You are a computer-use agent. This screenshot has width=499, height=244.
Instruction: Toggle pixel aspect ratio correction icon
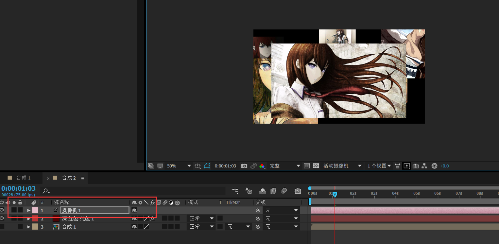tap(397, 166)
